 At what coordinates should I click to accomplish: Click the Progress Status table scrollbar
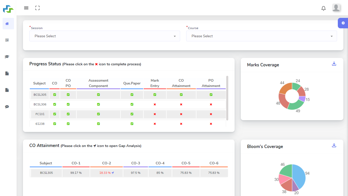tap(227, 98)
